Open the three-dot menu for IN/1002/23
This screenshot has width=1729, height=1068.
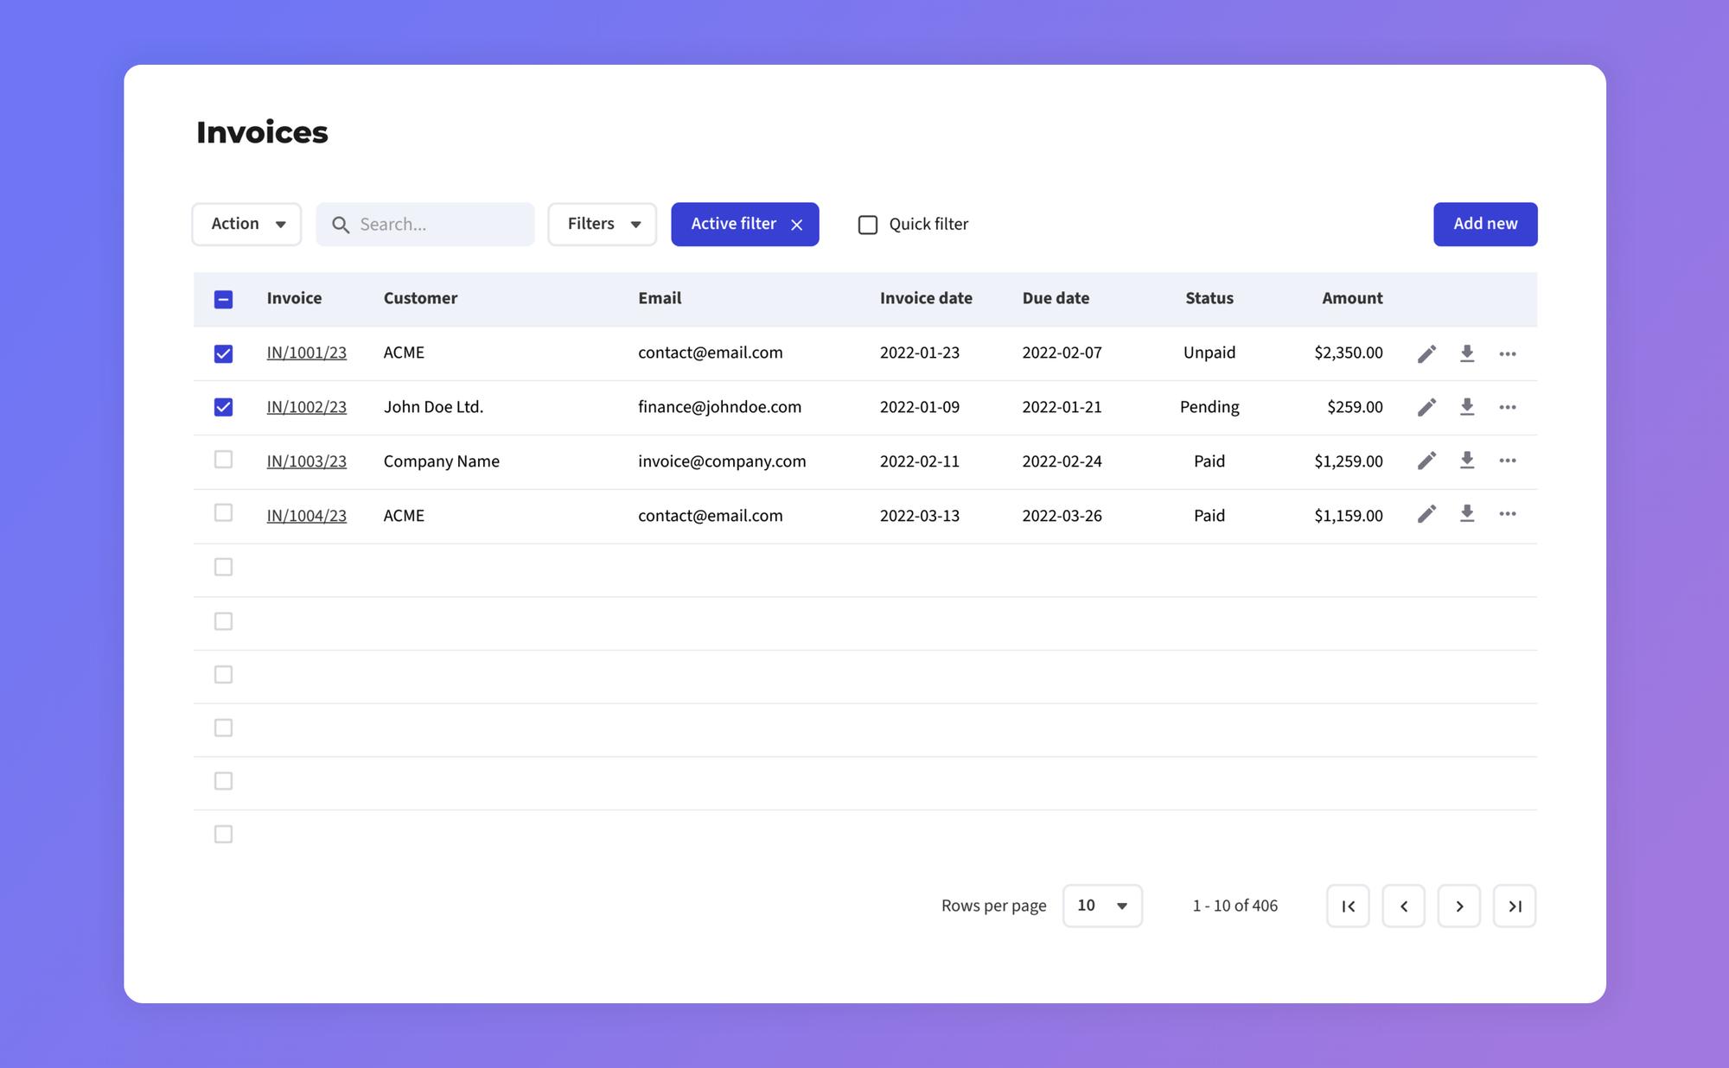(x=1508, y=407)
